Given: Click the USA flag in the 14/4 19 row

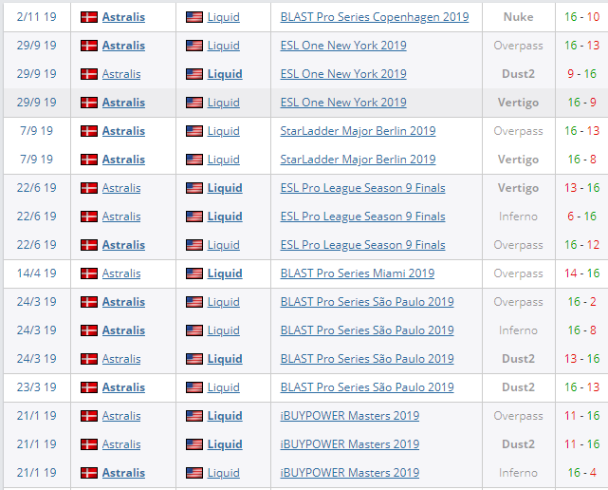Looking at the screenshot, I should [x=193, y=273].
